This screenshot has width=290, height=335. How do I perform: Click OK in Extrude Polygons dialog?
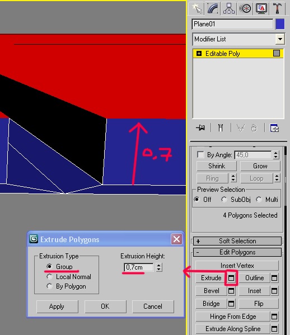pos(105,306)
